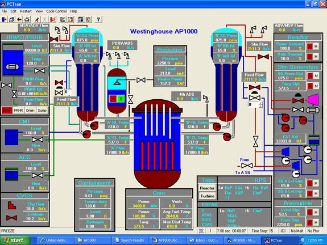The image size is (327, 245).
Task: Click the From/To A SG cross-connect valve
Action: pos(247,166)
